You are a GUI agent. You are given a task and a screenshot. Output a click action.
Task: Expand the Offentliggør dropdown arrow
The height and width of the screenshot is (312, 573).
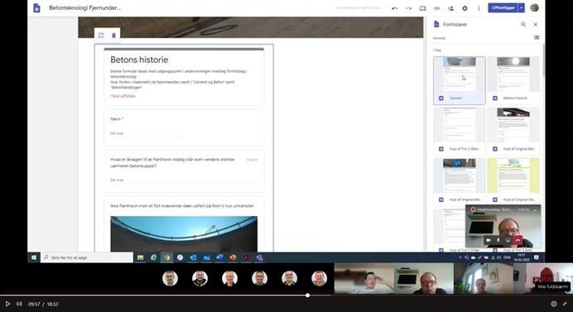click(x=522, y=7)
